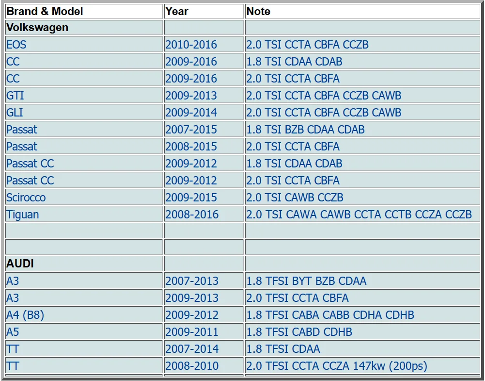
Task: Click the GTI note "2.0 TSI CCTA CBFA CCZB CAWB"
Action: point(324,96)
